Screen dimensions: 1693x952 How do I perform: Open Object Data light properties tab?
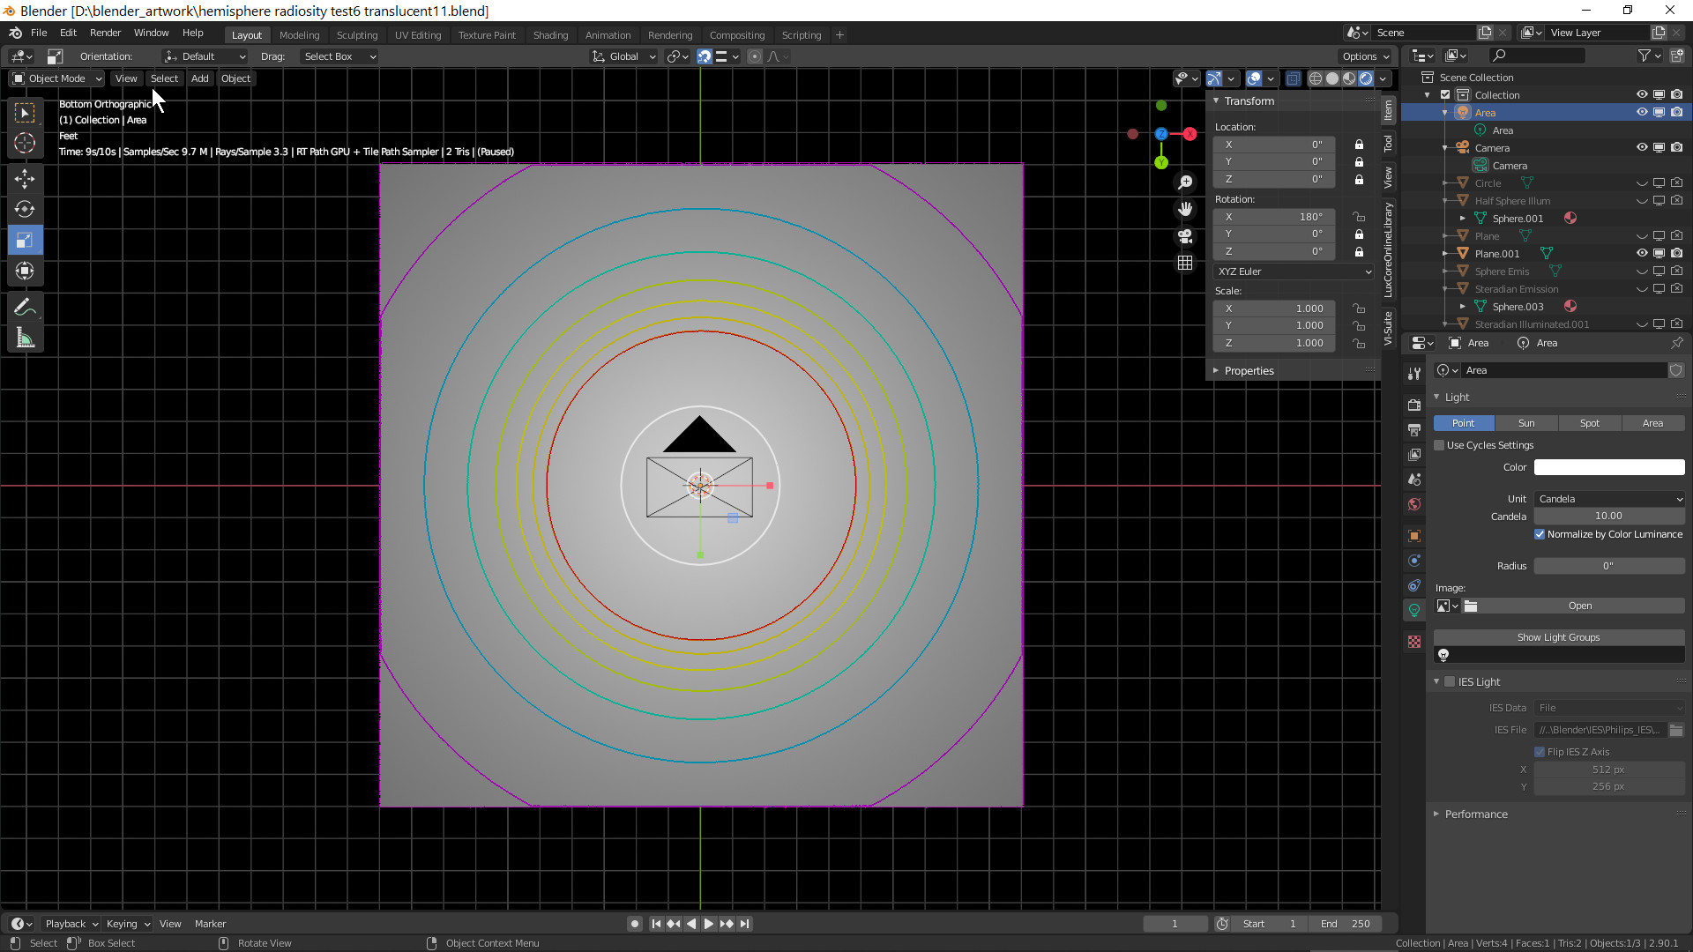point(1414,610)
